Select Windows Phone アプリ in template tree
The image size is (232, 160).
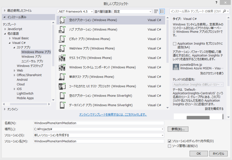tap(36, 52)
